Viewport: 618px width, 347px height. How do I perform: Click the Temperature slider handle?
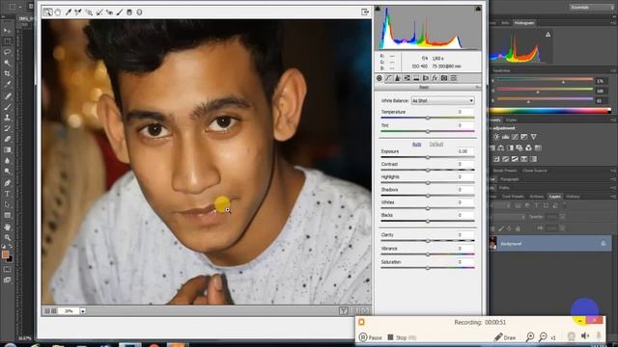pos(428,118)
